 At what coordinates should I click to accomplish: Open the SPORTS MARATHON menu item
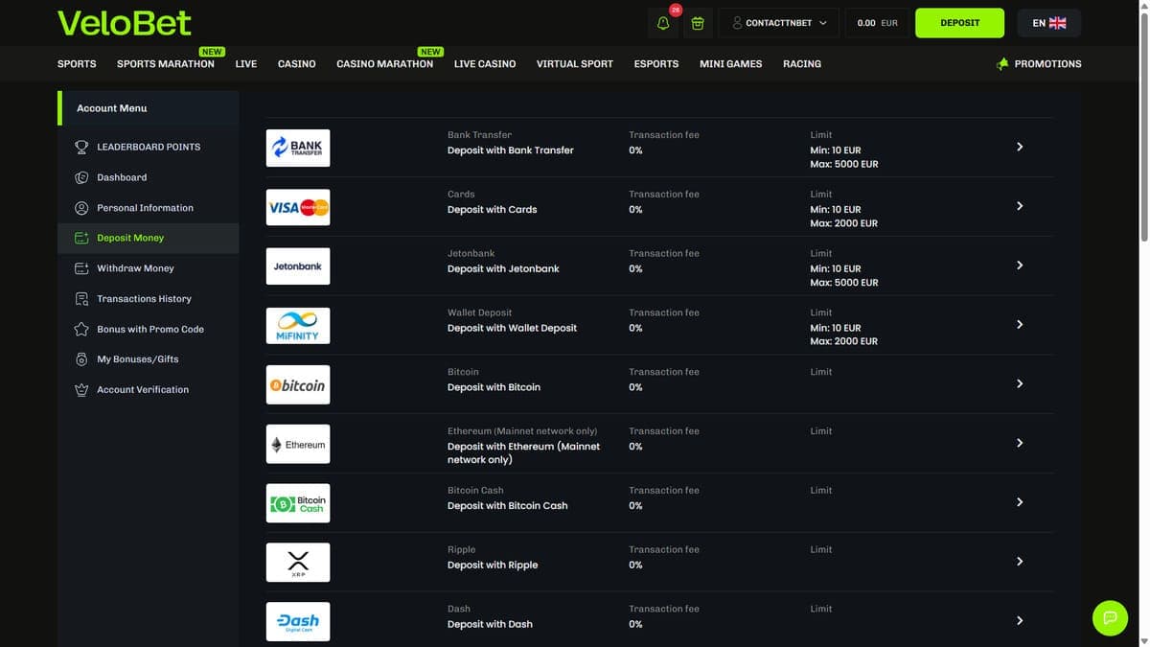pyautogui.click(x=166, y=64)
